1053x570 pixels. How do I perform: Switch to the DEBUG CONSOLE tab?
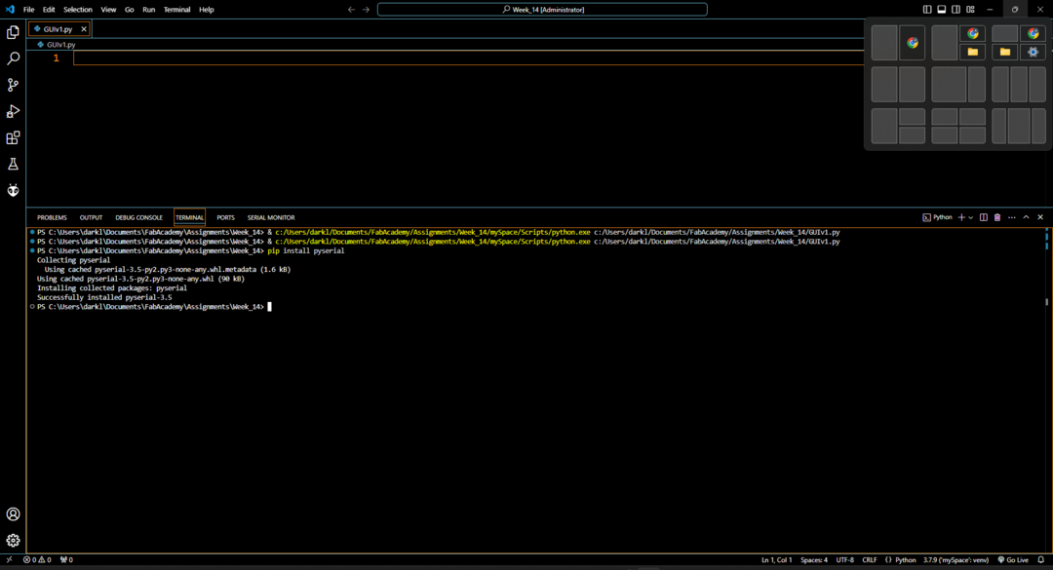tap(139, 217)
